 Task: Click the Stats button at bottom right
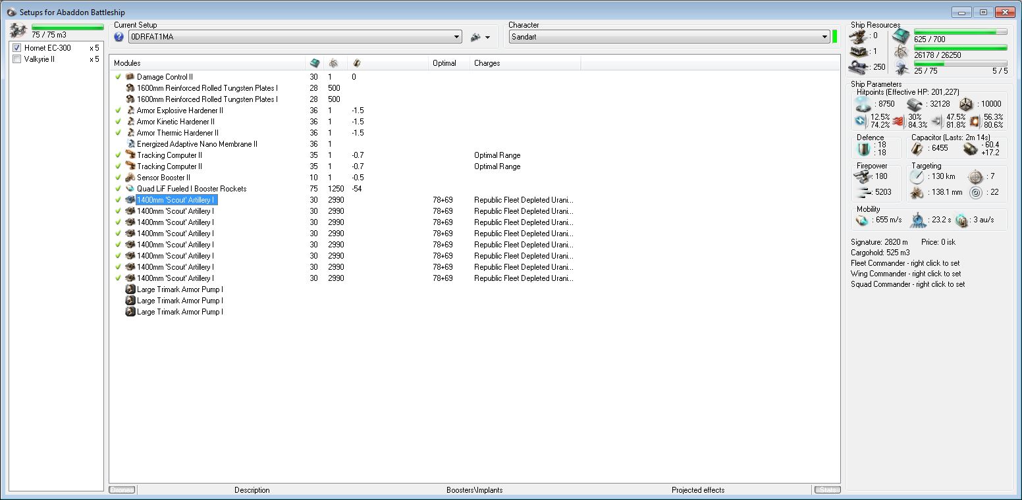coord(828,490)
